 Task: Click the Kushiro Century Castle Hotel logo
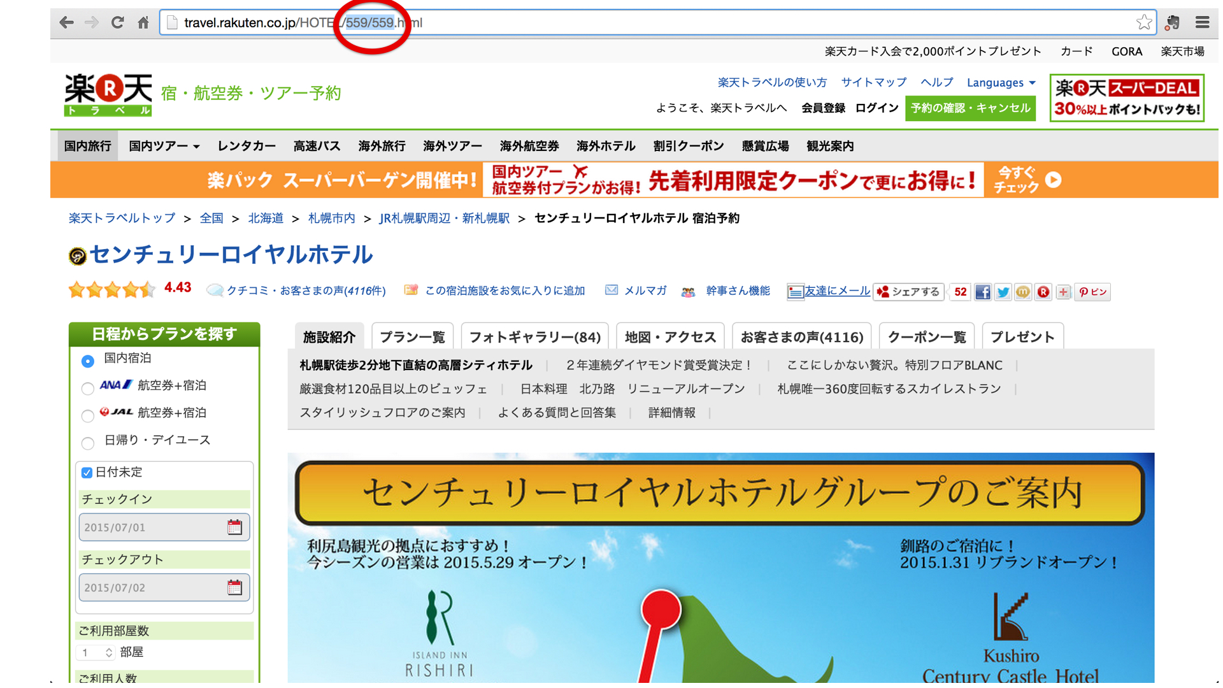click(x=1011, y=637)
